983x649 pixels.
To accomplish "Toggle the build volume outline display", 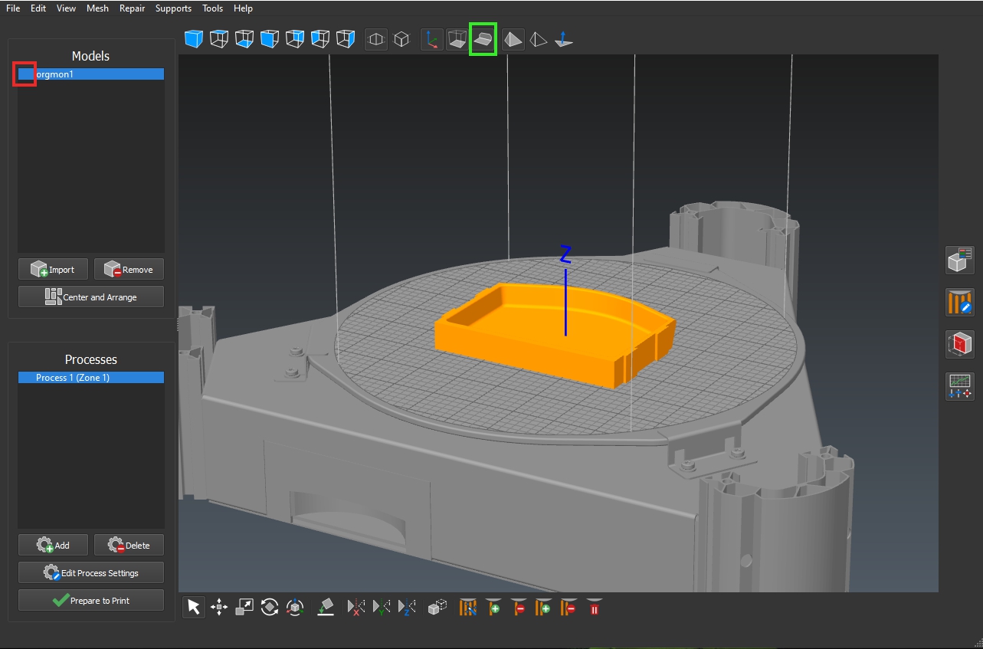I will coord(457,39).
